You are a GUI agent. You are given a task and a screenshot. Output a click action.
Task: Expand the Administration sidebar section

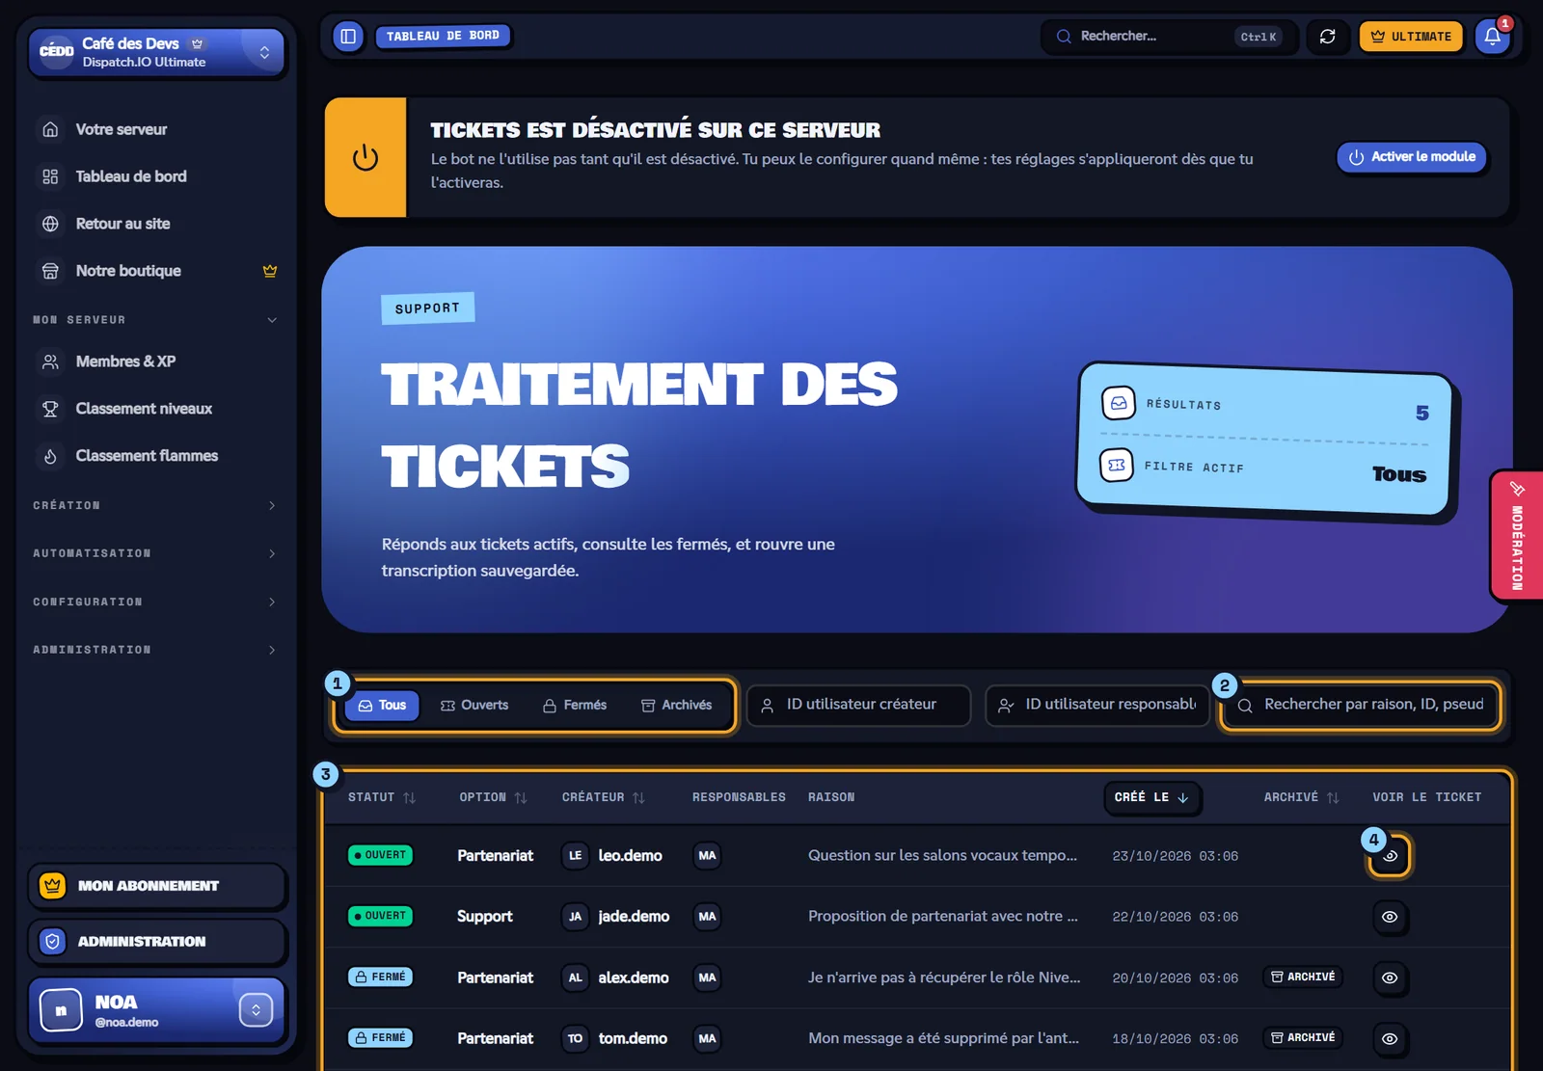click(x=155, y=650)
